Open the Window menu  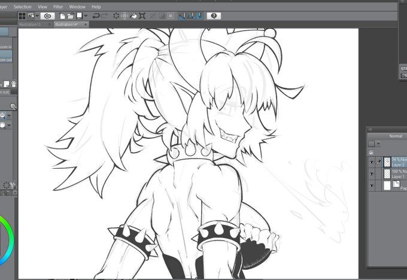77,7
